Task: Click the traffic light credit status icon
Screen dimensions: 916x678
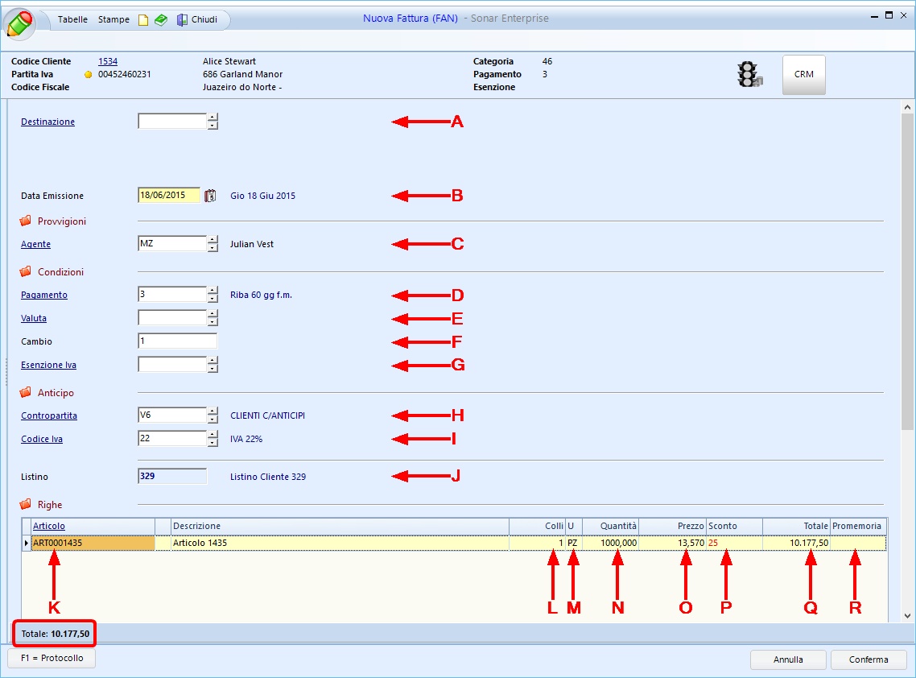Action: (749, 75)
